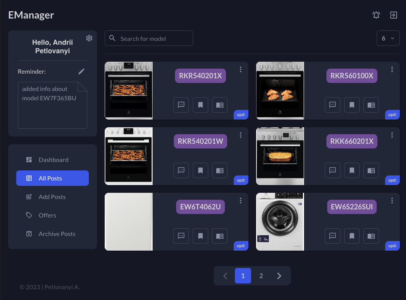Open comments for model RKR540201X

(181, 105)
